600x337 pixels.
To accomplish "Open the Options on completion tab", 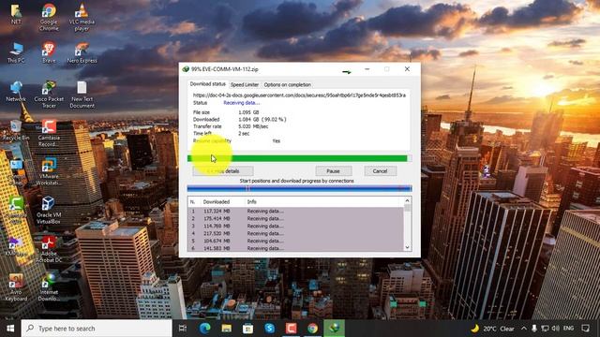I will 288,85.
